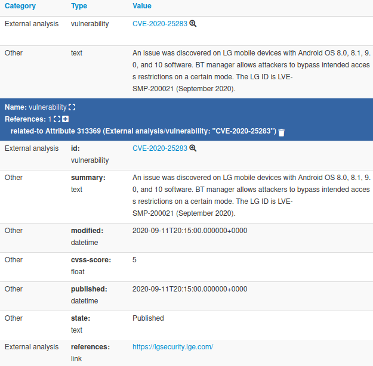Click magnifier icon beside first CVE-2020-25283 value
The width and height of the screenshot is (373, 366).
point(193,24)
